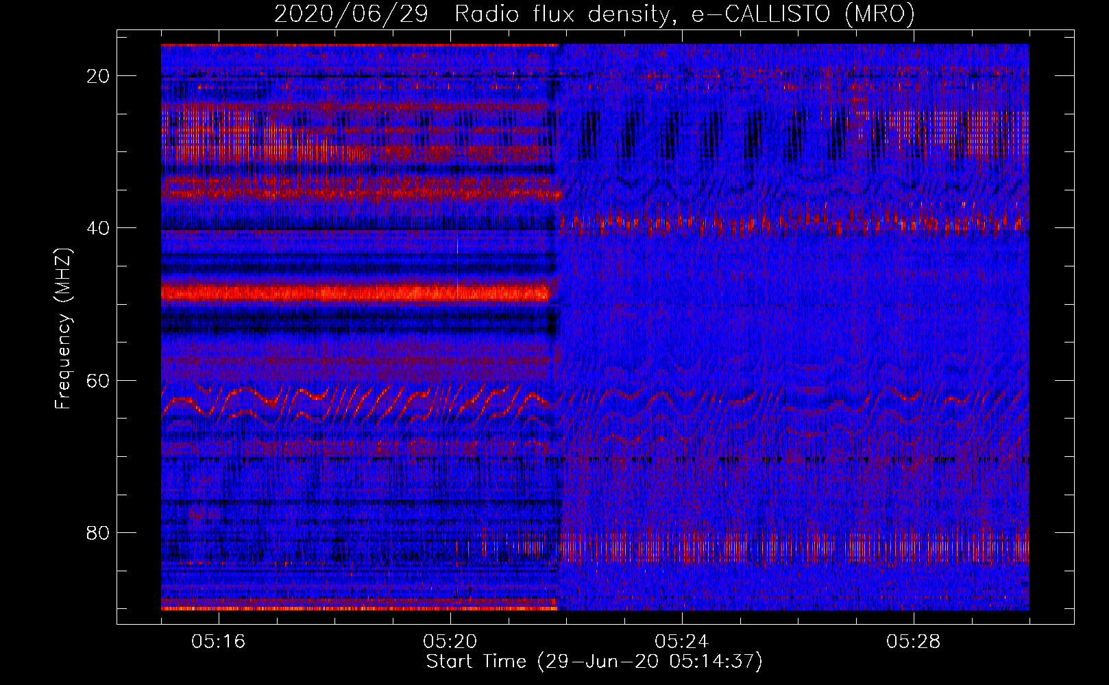Click the plot title 'Radio flux density, e-CALLISTO (MRO)'
Viewport: 1109px width, 685px height.
[x=685, y=14]
